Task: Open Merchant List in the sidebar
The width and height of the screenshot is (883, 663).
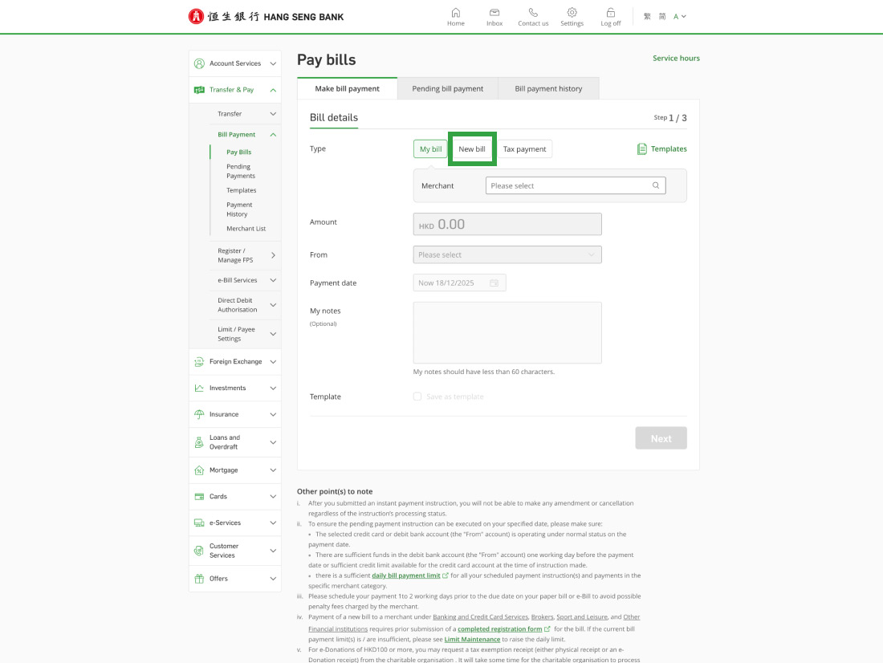Action: 246,229
